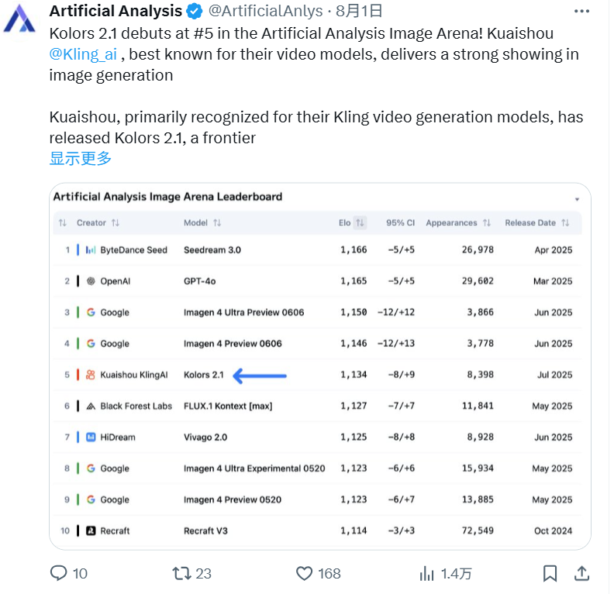View analytics via bar chart icon
Viewport: 614px width, 594px height.
pos(427,574)
